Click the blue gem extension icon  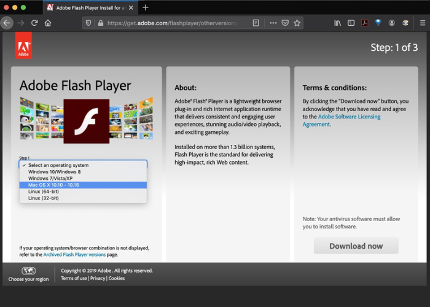click(378, 23)
